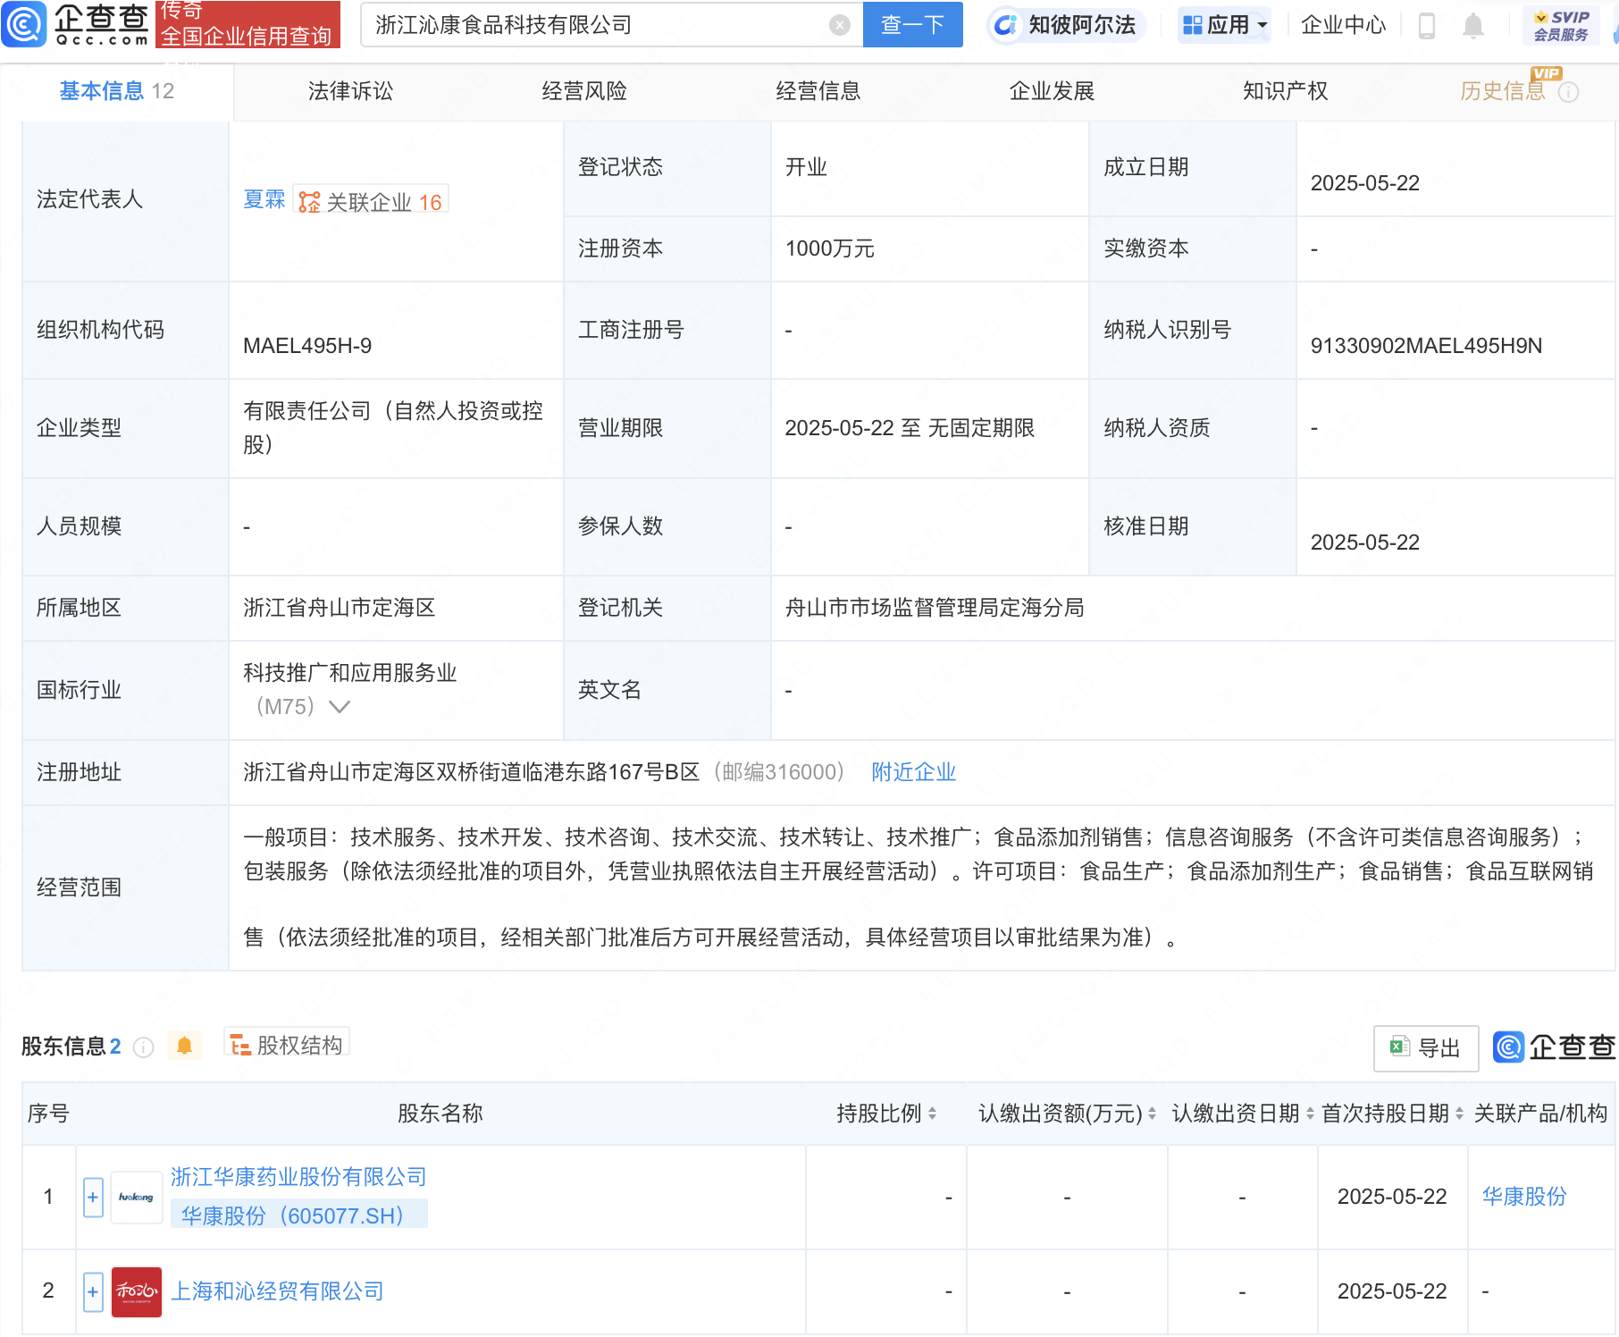Switch to 基本信息 tab
The image size is (1619, 1337).
pyautogui.click(x=116, y=91)
